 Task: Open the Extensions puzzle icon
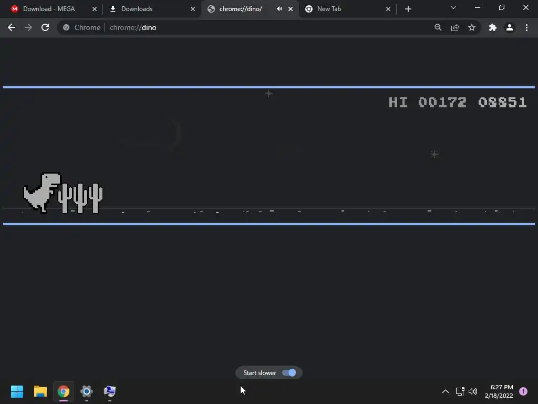pyautogui.click(x=493, y=27)
